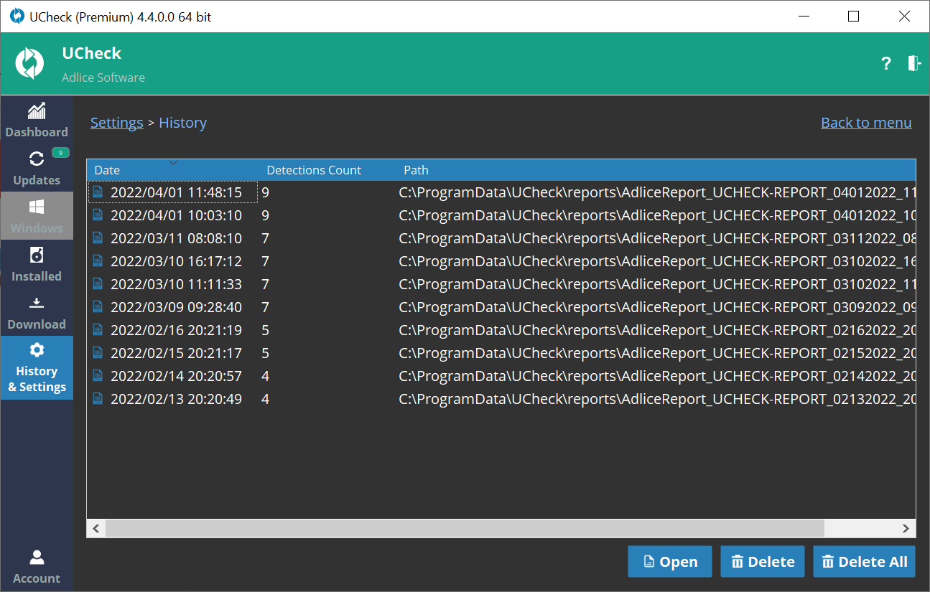Open the selected report
The width and height of the screenshot is (930, 592).
click(669, 561)
